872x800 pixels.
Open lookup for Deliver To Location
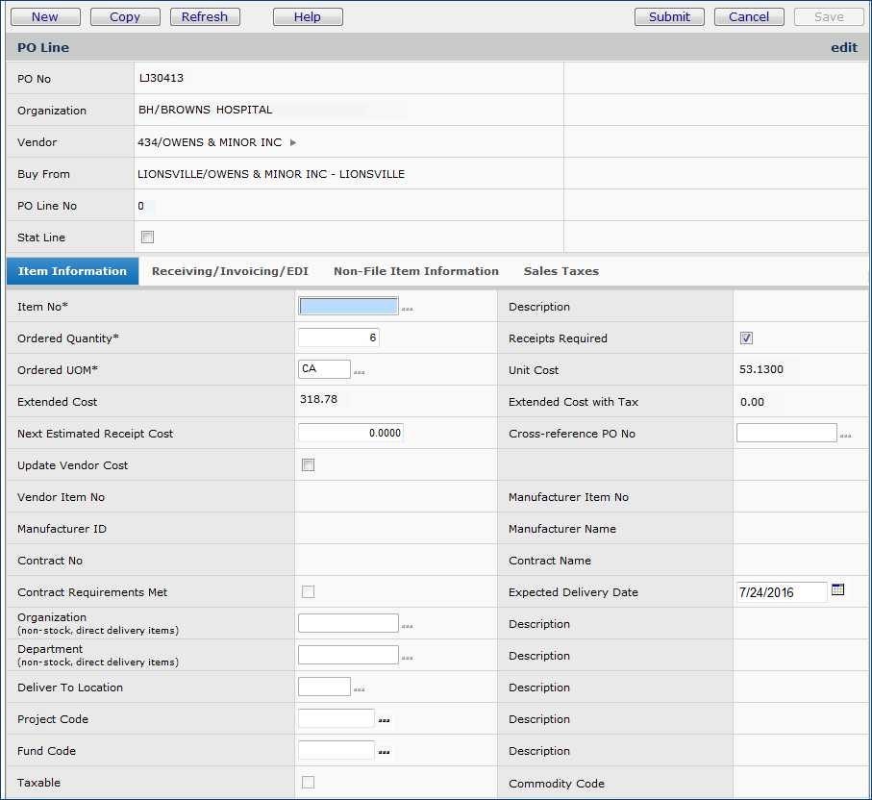[359, 689]
